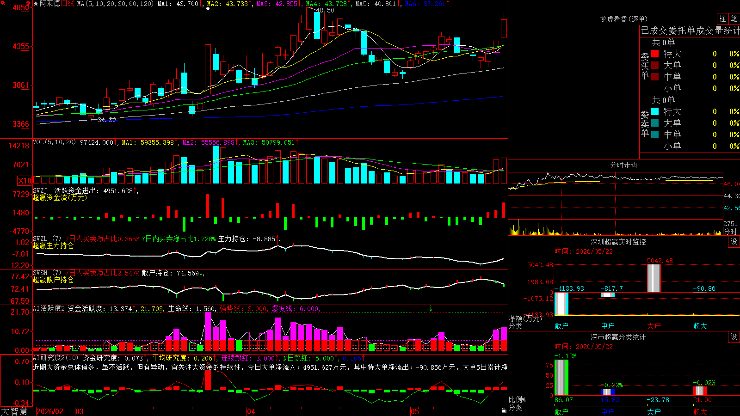The image size is (740, 416).
Task: Switch to 柱 bar view
Action: tap(722, 19)
